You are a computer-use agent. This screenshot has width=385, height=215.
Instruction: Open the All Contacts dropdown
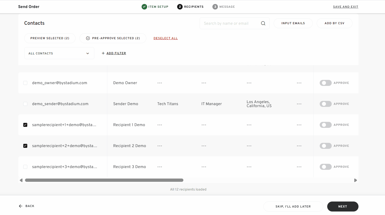tap(59, 53)
